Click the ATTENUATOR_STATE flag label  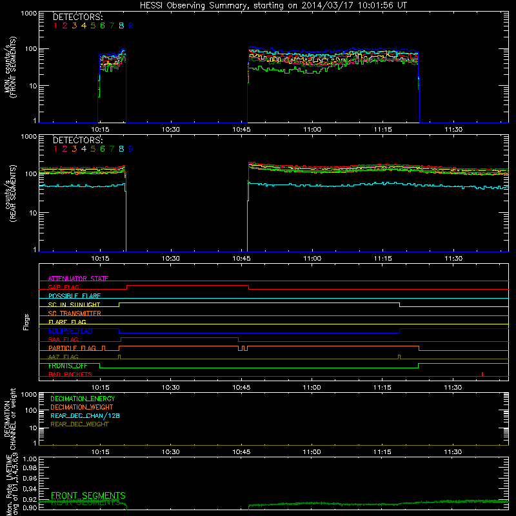[78, 279]
